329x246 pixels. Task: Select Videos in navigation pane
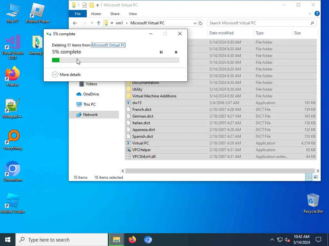click(91, 84)
